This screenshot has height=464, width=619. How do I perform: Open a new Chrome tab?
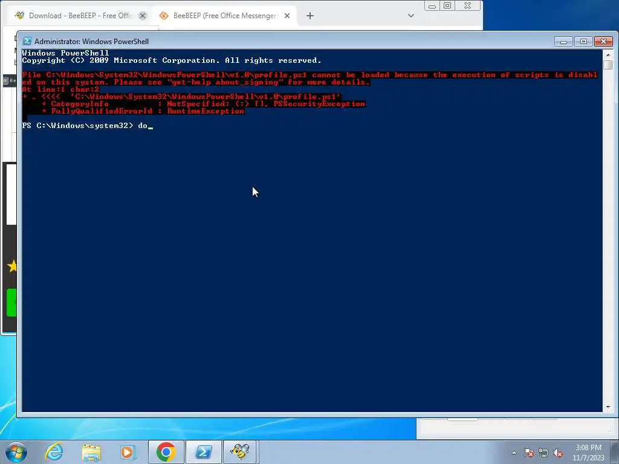[x=310, y=16]
